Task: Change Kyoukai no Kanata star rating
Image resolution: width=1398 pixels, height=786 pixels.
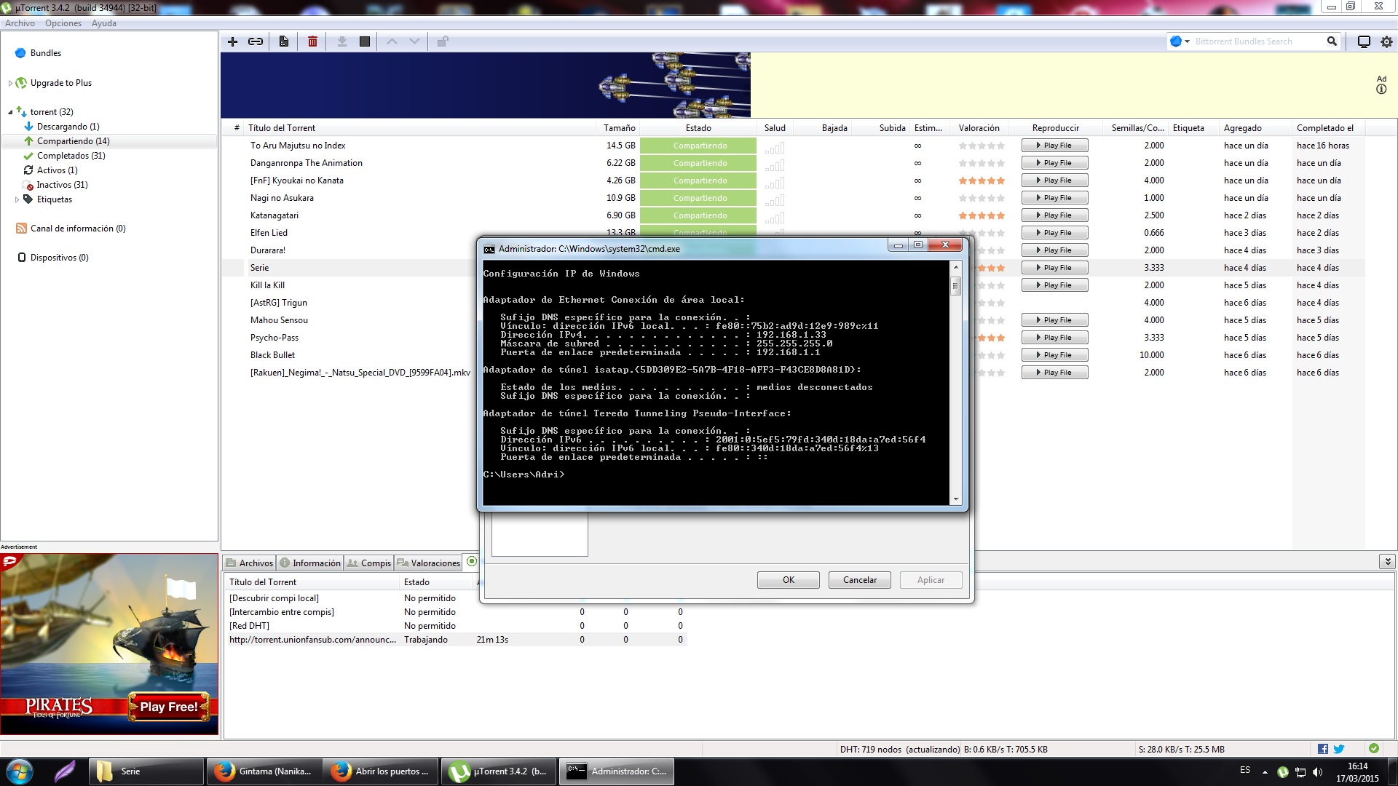Action: tap(982, 180)
